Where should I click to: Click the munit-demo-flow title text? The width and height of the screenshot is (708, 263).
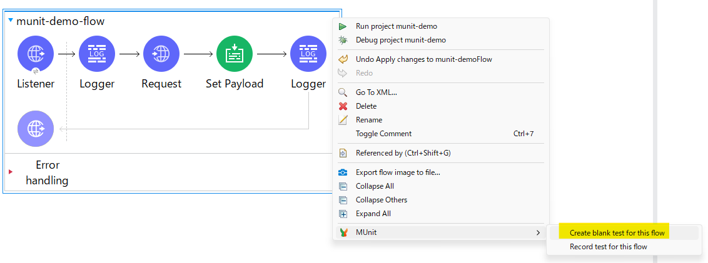[61, 21]
